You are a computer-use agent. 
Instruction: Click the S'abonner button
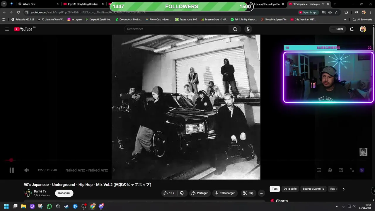(64, 193)
